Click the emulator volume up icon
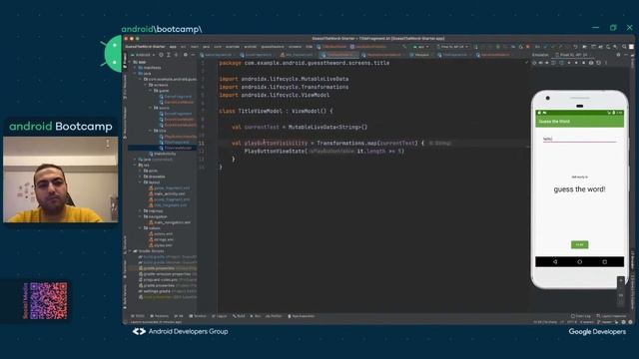This screenshot has height=359, width=639. click(541, 63)
